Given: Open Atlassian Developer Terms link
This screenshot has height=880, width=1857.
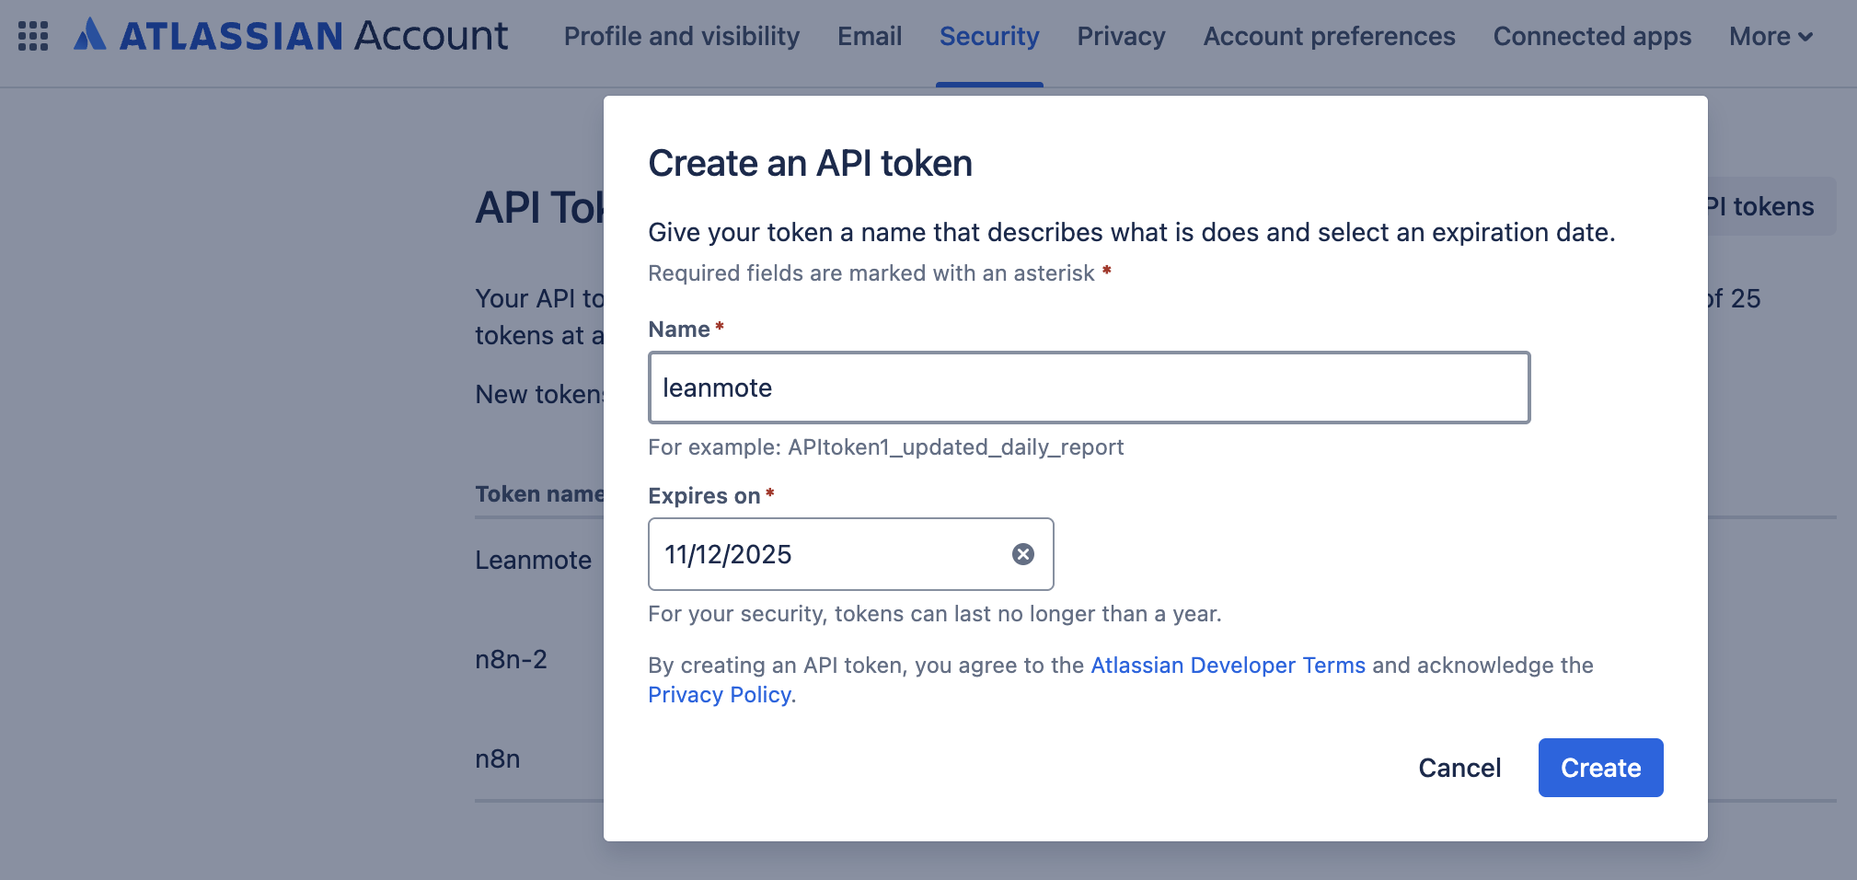Looking at the screenshot, I should click(x=1228, y=665).
